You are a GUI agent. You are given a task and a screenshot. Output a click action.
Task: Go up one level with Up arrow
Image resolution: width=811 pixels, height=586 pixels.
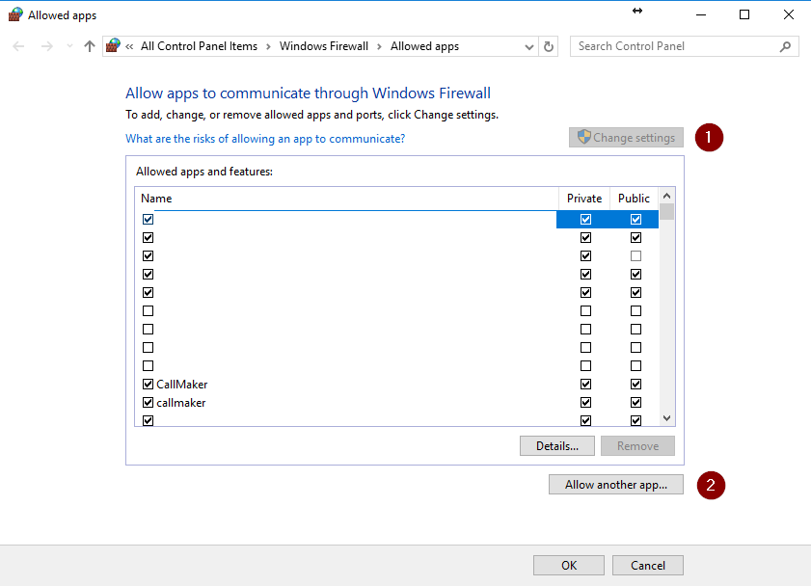coord(90,46)
